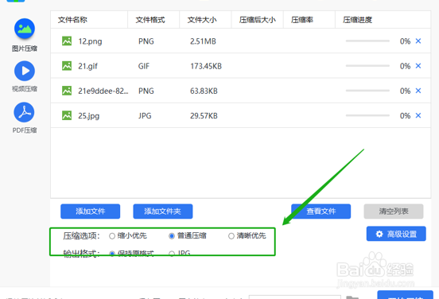Click the progress bar for 21e9ddee-82...
This screenshot has height=299, width=439.
[x=367, y=91]
